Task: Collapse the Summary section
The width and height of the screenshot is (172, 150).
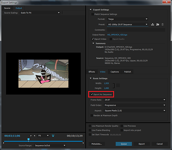Action: (x=93, y=43)
